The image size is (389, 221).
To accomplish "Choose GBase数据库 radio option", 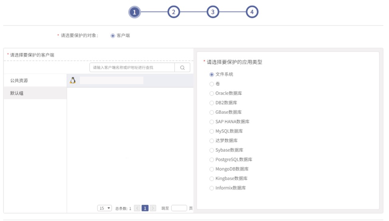I will click(212, 112).
